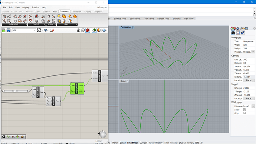
Task: Click the Zoom extents icon beside zoom field
Action: pos(39,30)
